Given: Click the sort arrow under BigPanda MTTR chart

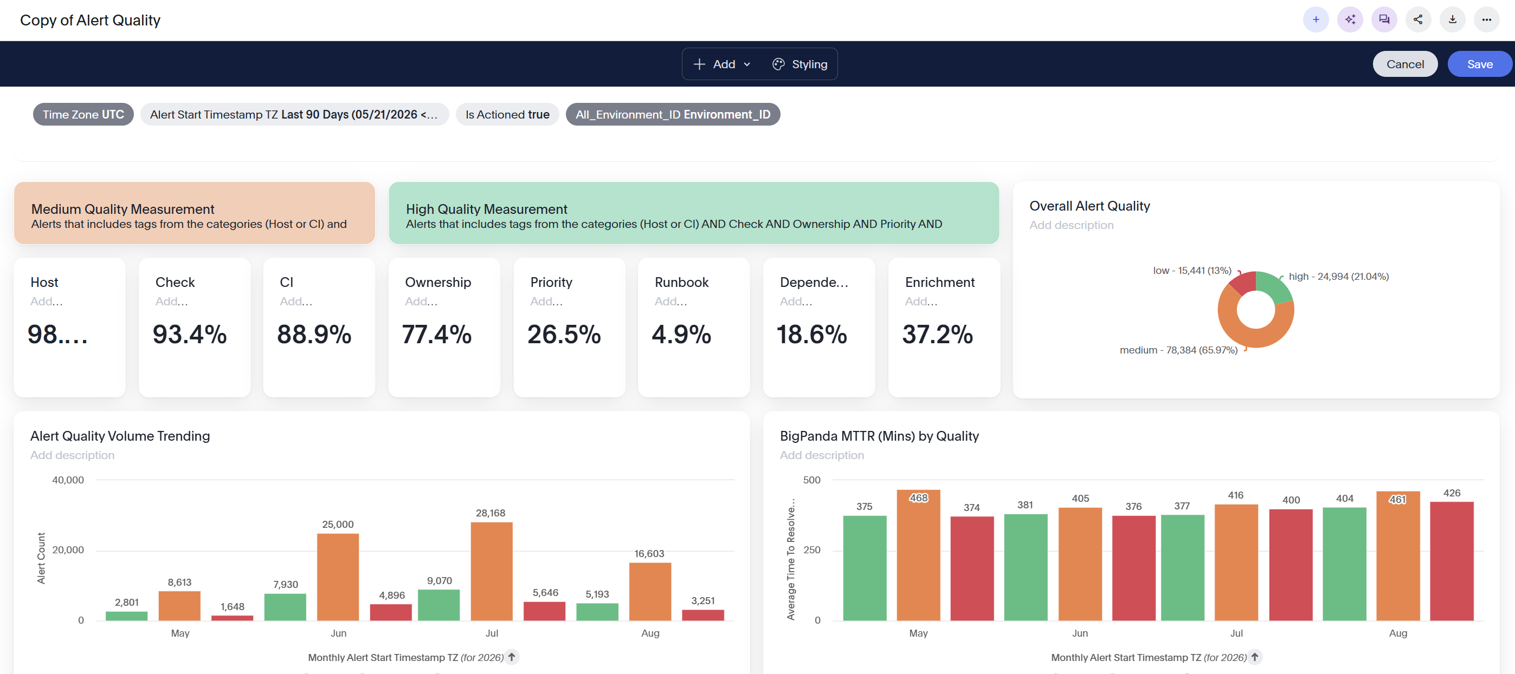Looking at the screenshot, I should [x=1254, y=657].
